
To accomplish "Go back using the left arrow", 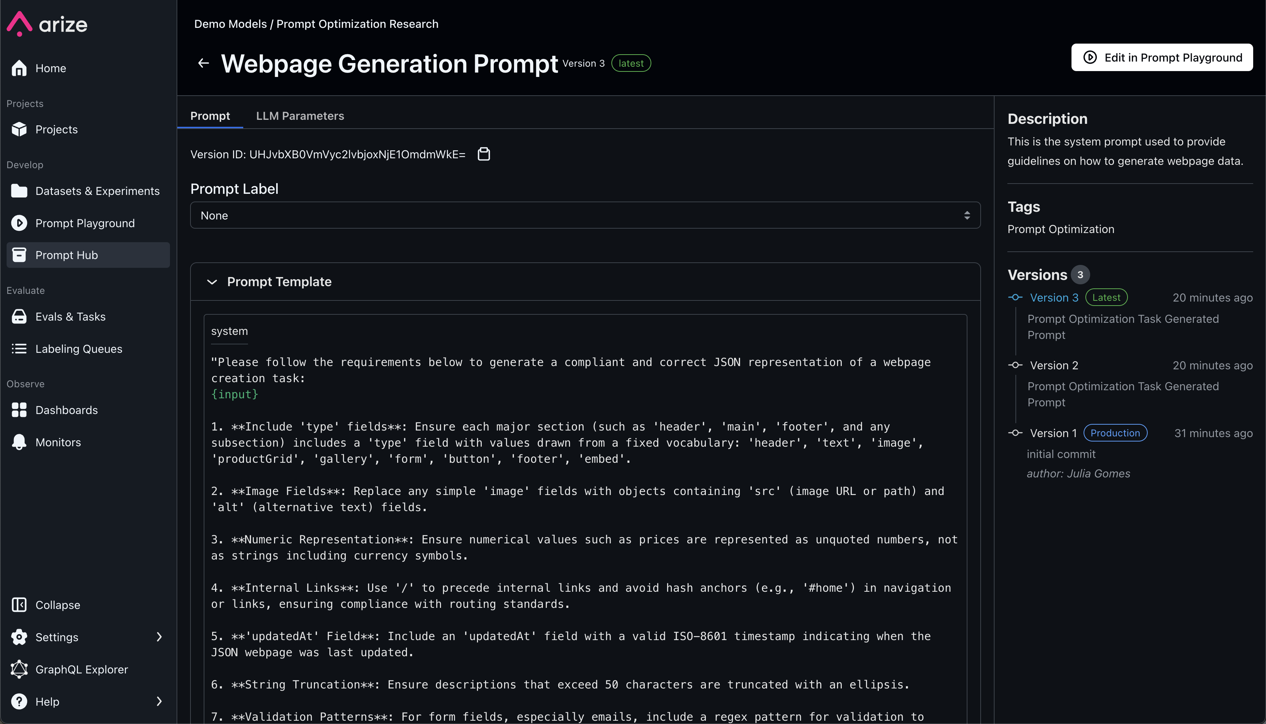I will click(x=203, y=63).
